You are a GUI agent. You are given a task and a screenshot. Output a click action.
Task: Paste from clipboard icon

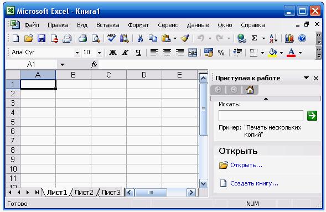[x=166, y=38]
